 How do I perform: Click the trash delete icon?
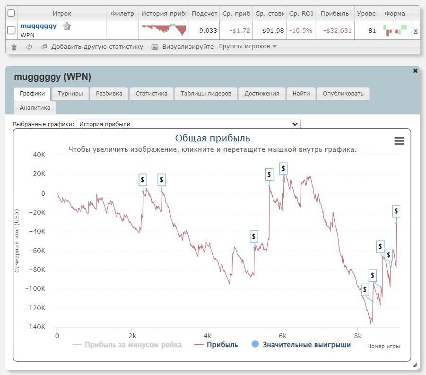[14, 47]
